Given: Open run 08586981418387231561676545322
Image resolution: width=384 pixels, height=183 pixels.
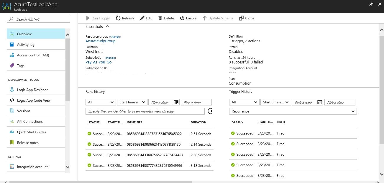Looking at the screenshot, I should coord(154,134).
